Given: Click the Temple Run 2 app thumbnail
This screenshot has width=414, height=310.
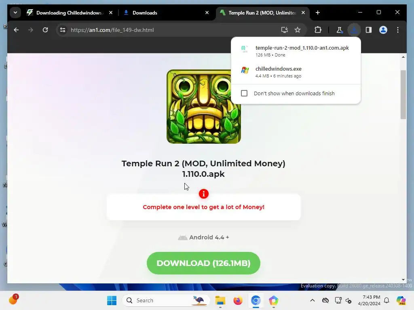Looking at the screenshot, I should [x=204, y=107].
